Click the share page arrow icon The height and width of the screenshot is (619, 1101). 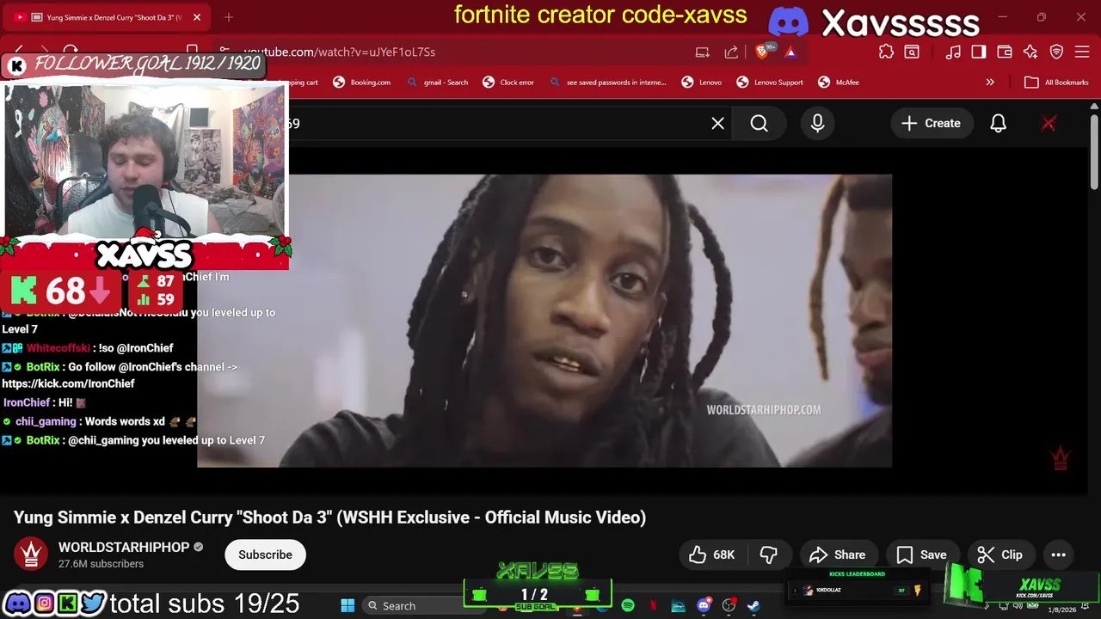pos(731,52)
